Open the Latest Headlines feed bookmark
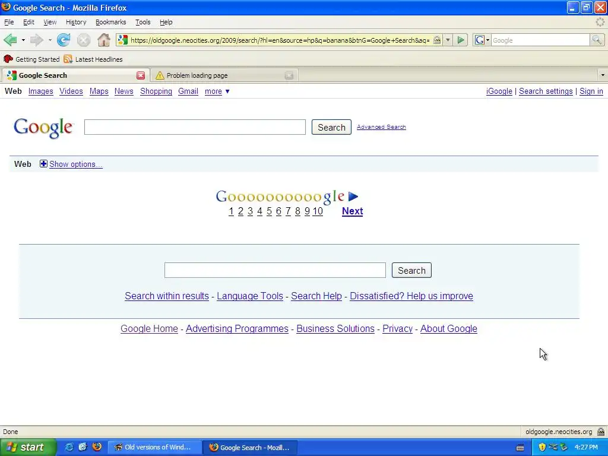Viewport: 608px width, 456px height. [x=93, y=59]
